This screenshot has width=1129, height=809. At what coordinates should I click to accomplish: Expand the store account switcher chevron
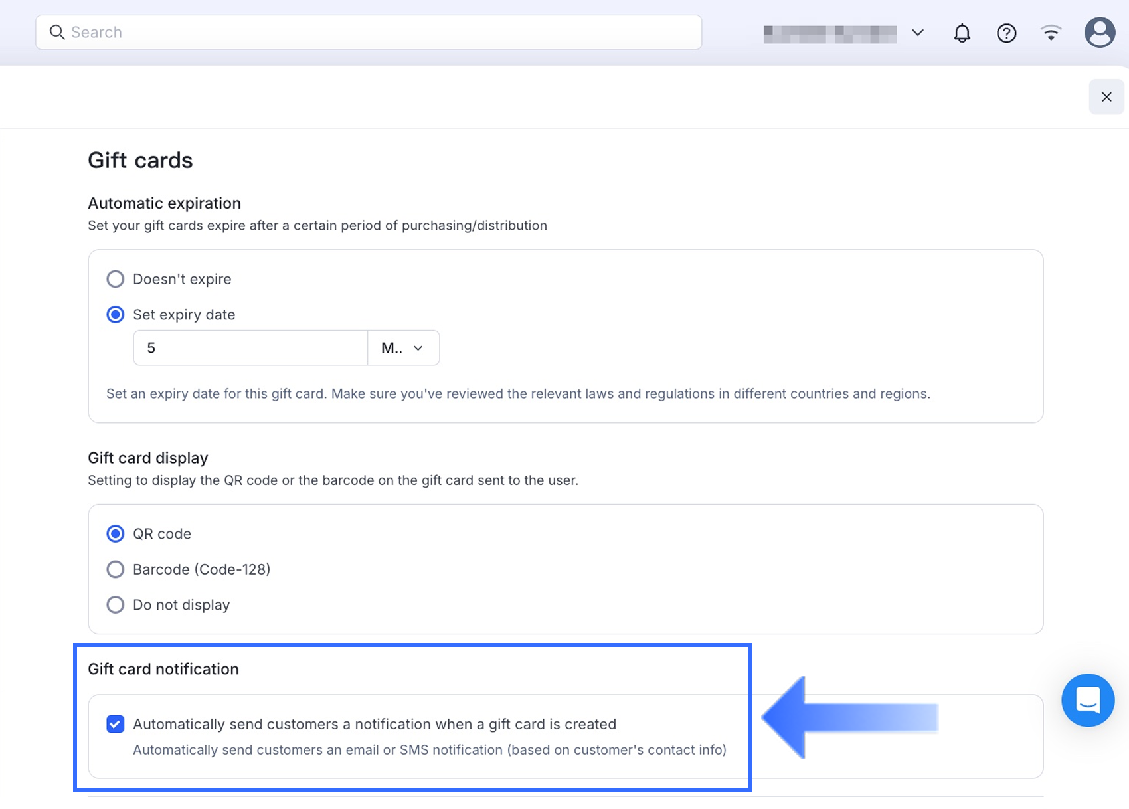pos(917,33)
